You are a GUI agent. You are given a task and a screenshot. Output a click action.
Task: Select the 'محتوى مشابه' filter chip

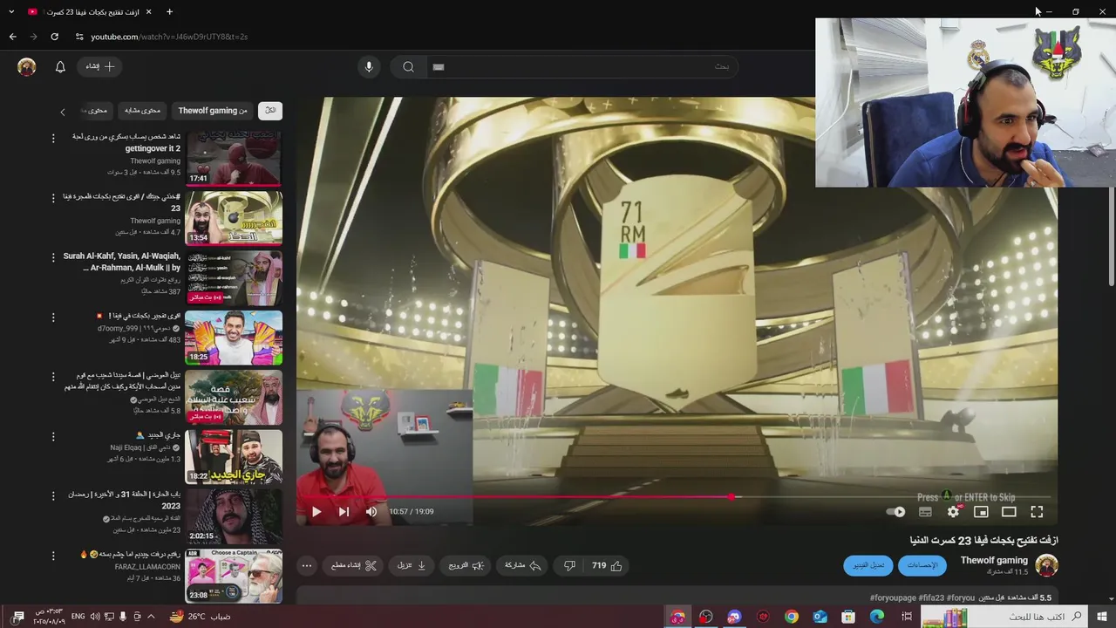[142, 111]
